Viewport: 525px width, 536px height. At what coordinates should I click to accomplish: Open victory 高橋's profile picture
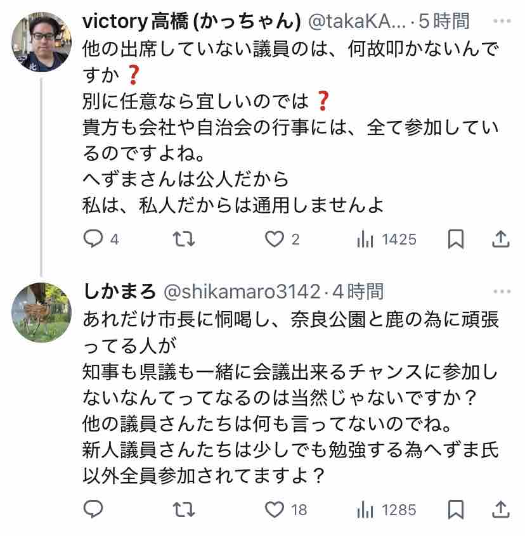(42, 42)
